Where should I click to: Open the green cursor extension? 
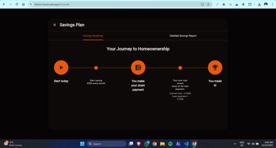[x=243, y=4]
